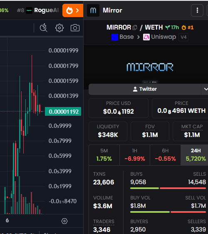Image resolution: width=208 pixels, height=234 pixels.
Task: Click the SELLS count 14,548
Action: pos(197,182)
